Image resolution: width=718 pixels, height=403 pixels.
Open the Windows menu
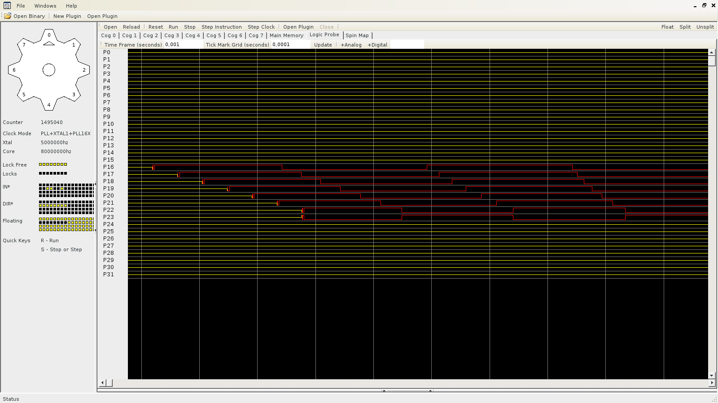[45, 6]
